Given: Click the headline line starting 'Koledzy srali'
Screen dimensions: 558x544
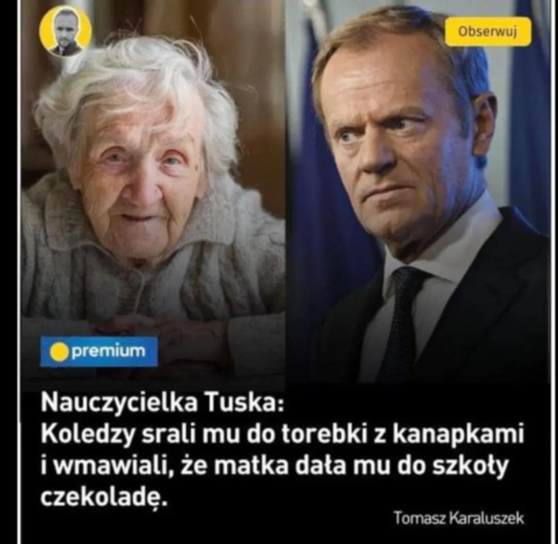Looking at the screenshot, I should tap(283, 434).
